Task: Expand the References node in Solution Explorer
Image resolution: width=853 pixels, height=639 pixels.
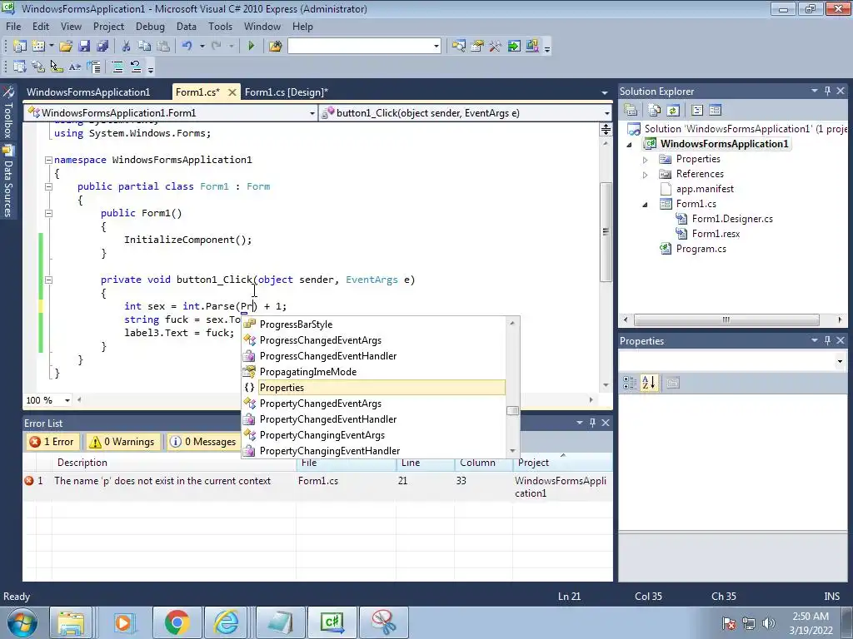Action: click(x=646, y=175)
